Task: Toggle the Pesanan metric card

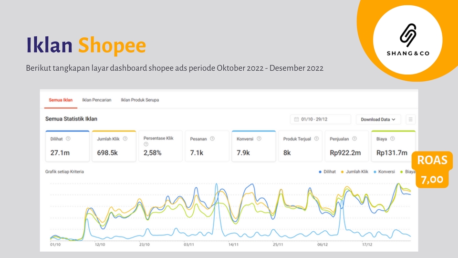Action: click(x=207, y=146)
